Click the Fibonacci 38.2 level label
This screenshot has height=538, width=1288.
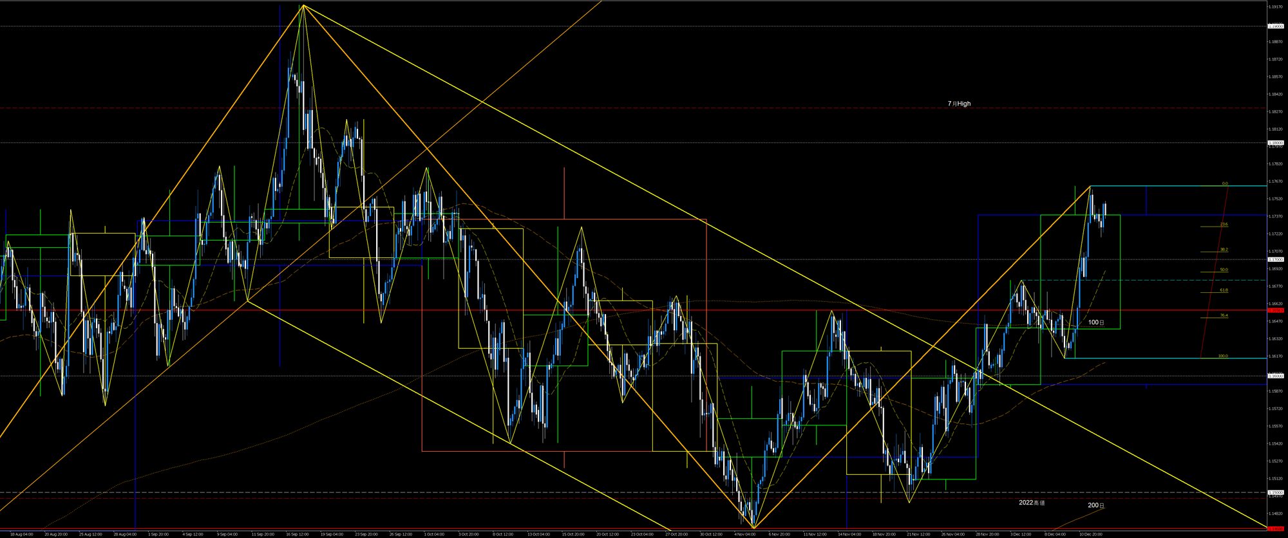click(1224, 250)
